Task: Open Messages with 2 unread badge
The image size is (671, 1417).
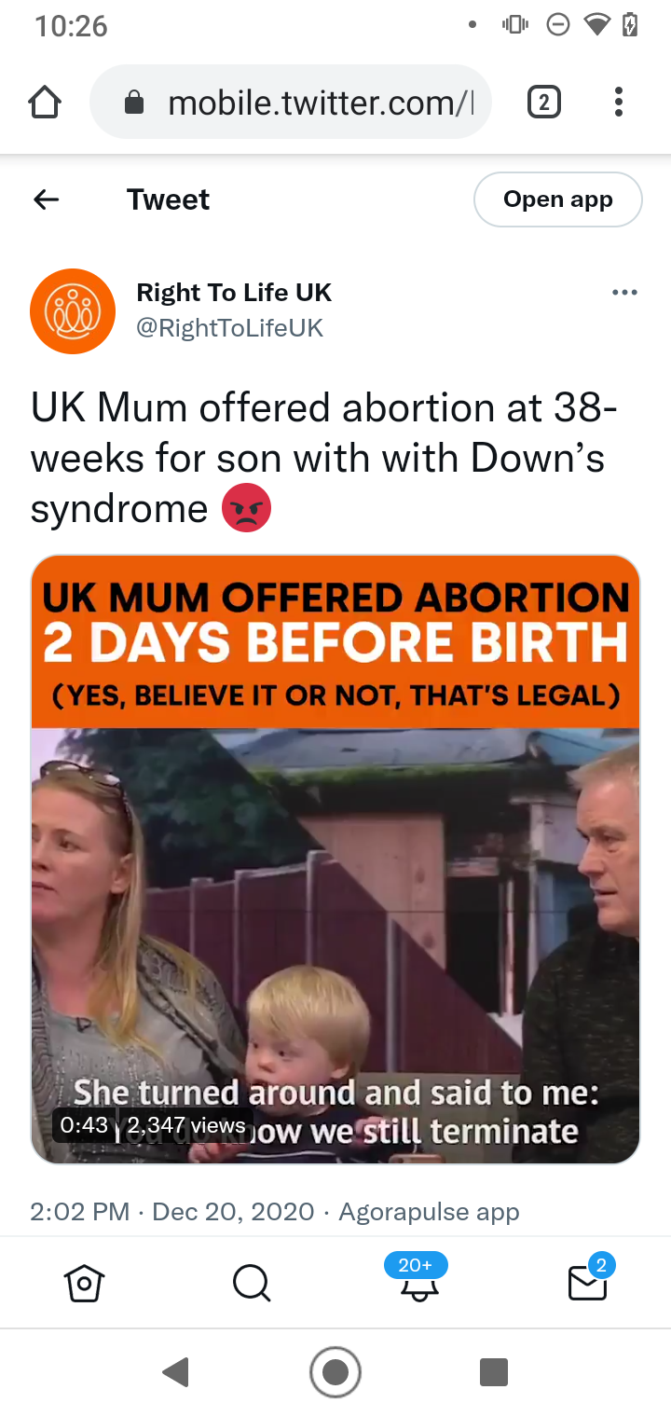Action: point(589,1280)
